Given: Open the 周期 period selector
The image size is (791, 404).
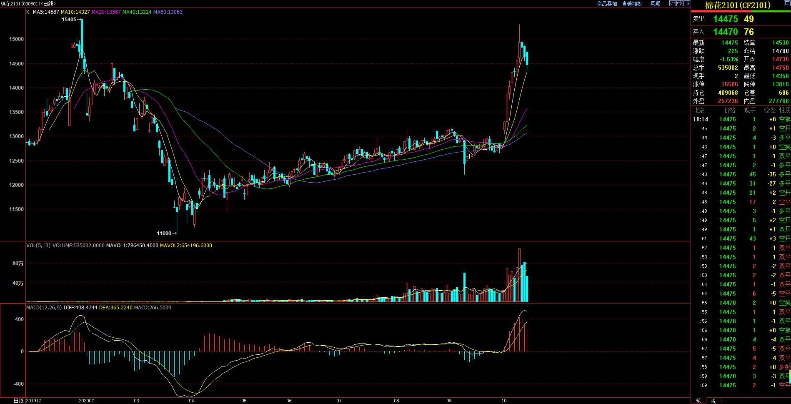Looking at the screenshot, I should [x=655, y=4].
